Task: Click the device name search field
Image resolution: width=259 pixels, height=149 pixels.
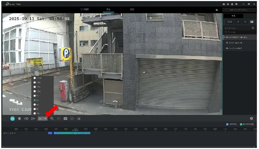Action: click(x=240, y=32)
